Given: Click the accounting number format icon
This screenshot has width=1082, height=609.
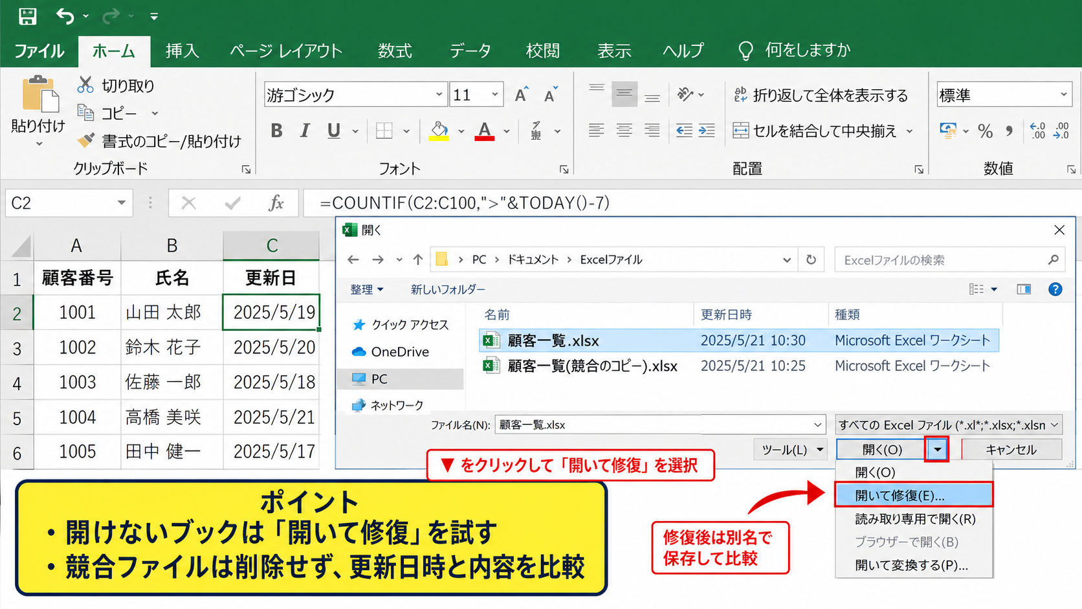Looking at the screenshot, I should click(948, 131).
